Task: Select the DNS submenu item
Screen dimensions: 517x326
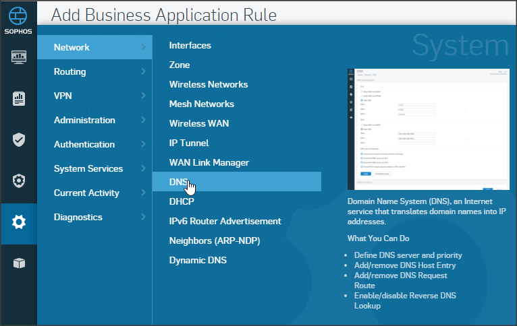Action: (178, 182)
